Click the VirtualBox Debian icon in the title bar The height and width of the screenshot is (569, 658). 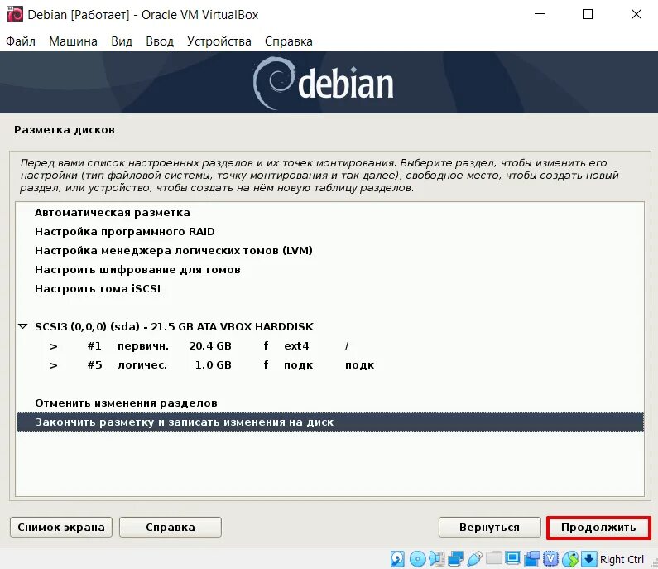click(x=15, y=14)
